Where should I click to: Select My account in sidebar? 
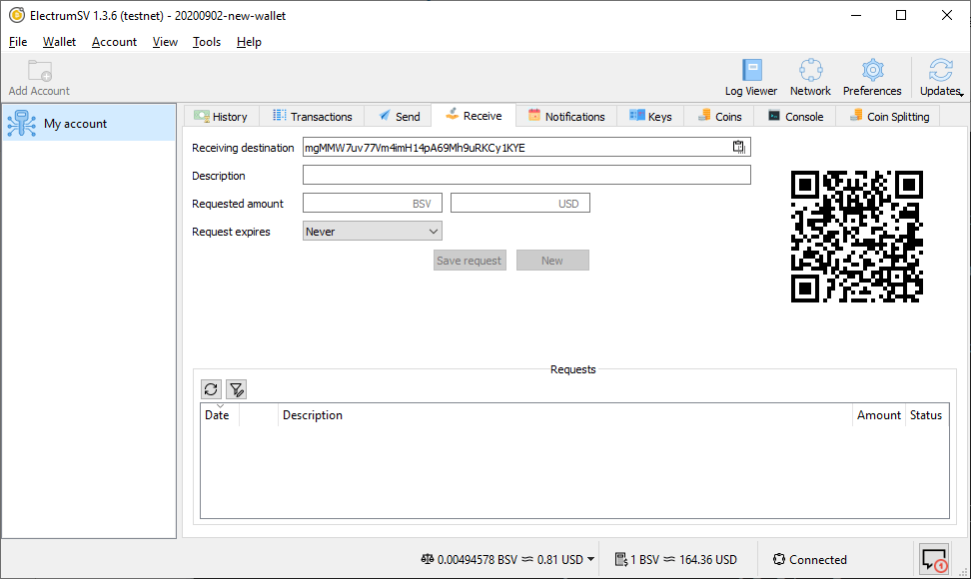coord(89,123)
